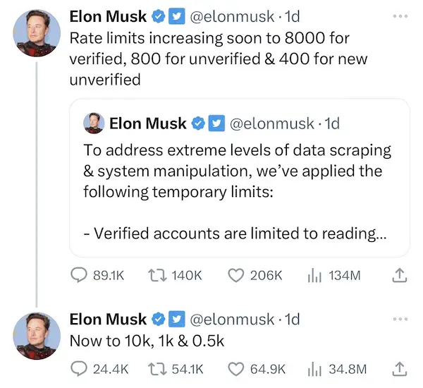Click the 1d timestamp on bottom tweet
This screenshot has height=388, width=423.
(290, 319)
